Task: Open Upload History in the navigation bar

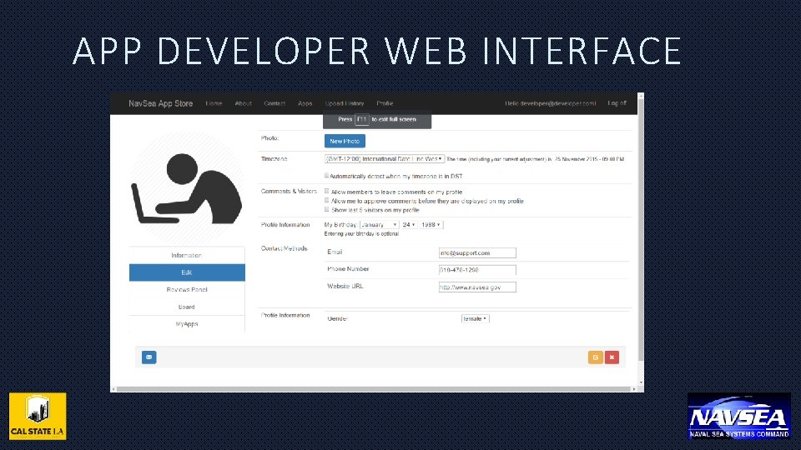Action: coord(345,103)
